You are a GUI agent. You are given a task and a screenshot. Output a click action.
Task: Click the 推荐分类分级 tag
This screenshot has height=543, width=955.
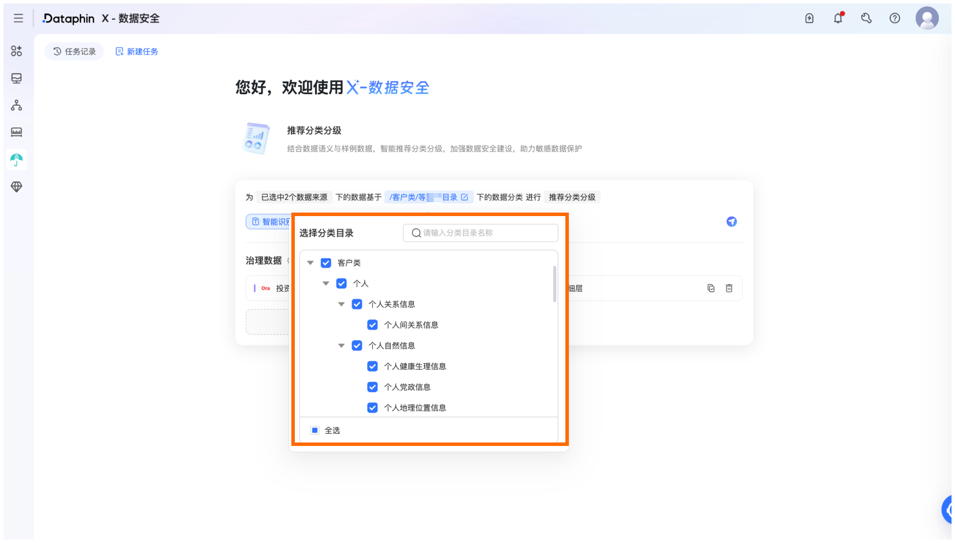pyautogui.click(x=572, y=197)
